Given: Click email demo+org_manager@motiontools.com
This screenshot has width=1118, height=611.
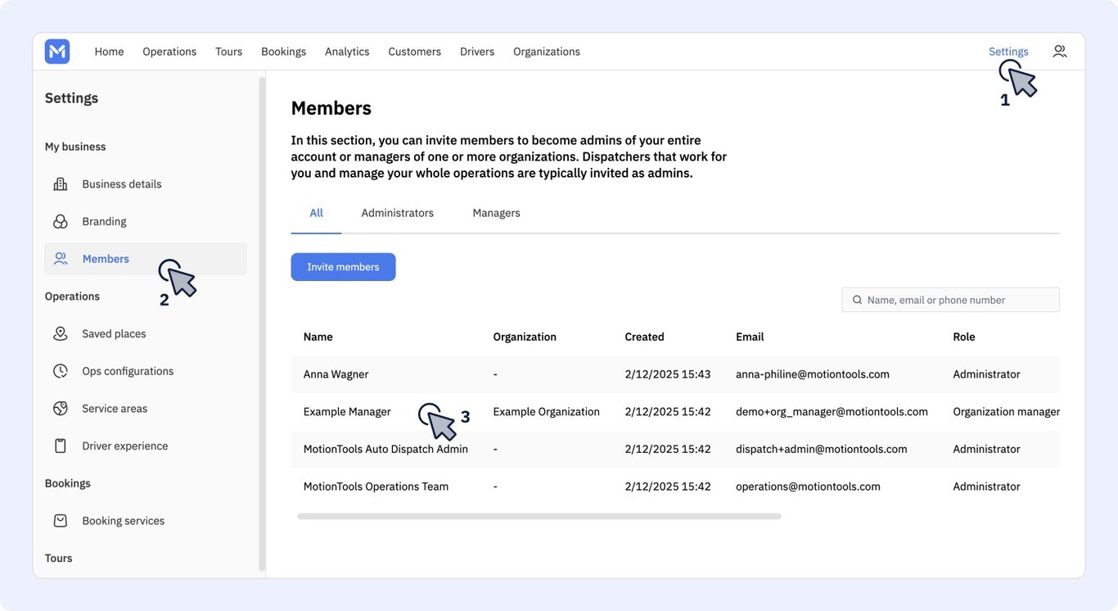Looking at the screenshot, I should (x=832, y=412).
